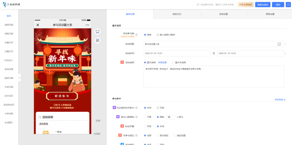Open start date picker 2026-01-03 15:25
Viewport: 292px width, 145px height.
click(177, 53)
